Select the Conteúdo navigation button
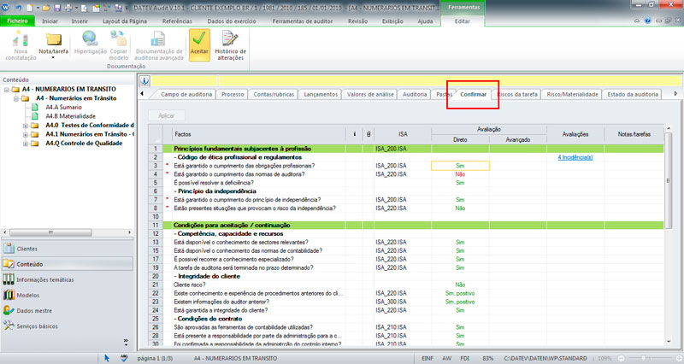684x364 pixels. point(68,264)
